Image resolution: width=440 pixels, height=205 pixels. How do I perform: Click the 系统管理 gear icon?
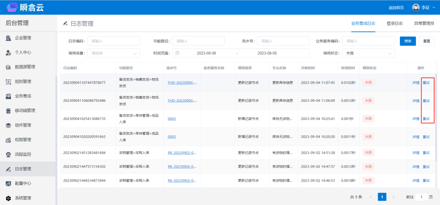8,198
